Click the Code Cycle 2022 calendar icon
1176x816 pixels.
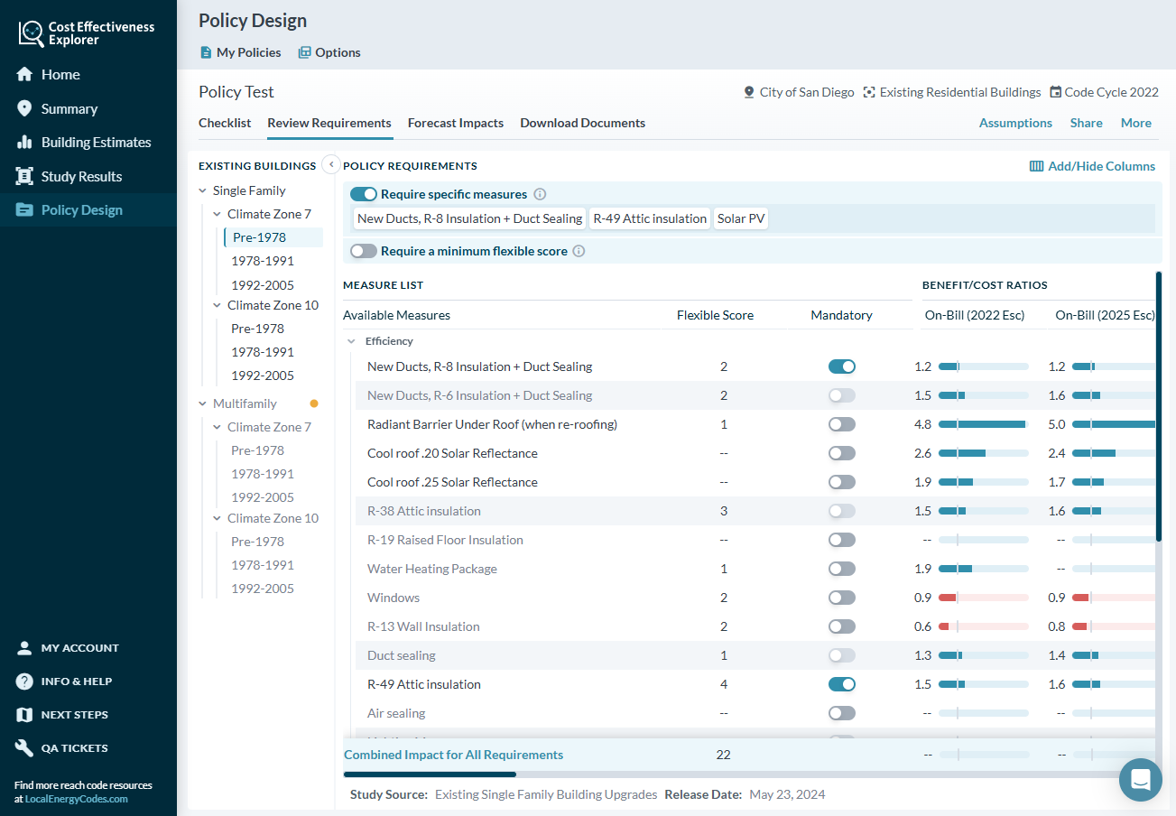point(1055,92)
